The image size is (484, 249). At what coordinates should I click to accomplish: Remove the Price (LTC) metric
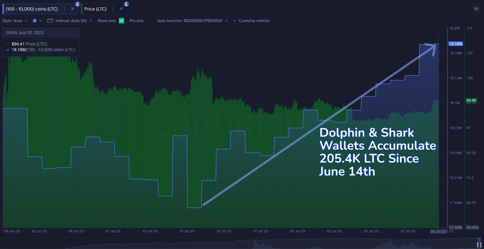point(121,9)
